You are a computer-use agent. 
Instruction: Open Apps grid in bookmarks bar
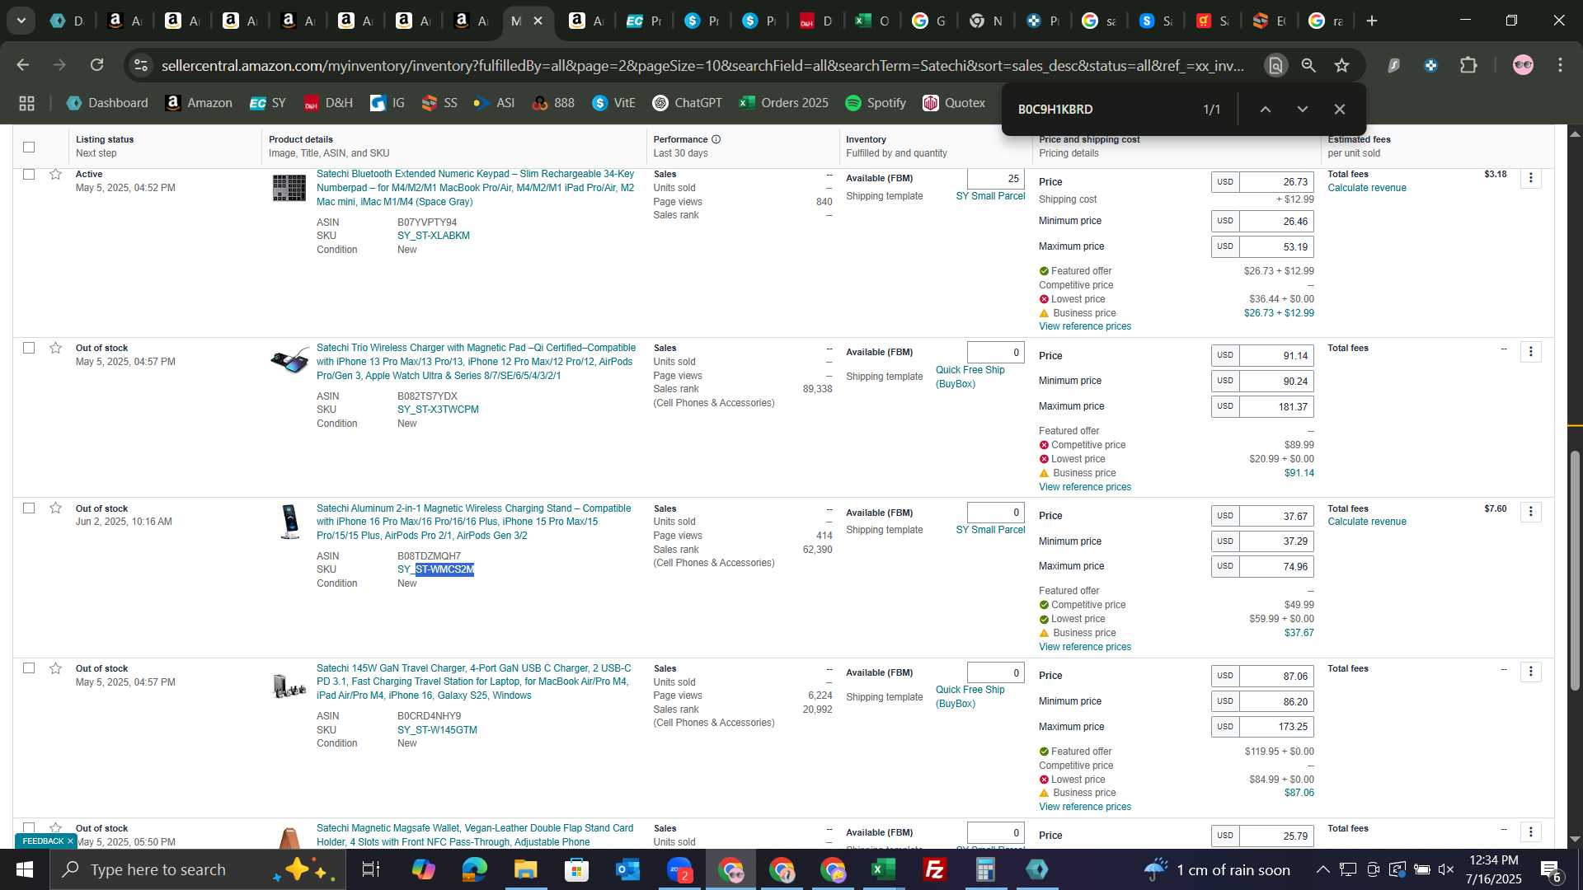pos(26,103)
